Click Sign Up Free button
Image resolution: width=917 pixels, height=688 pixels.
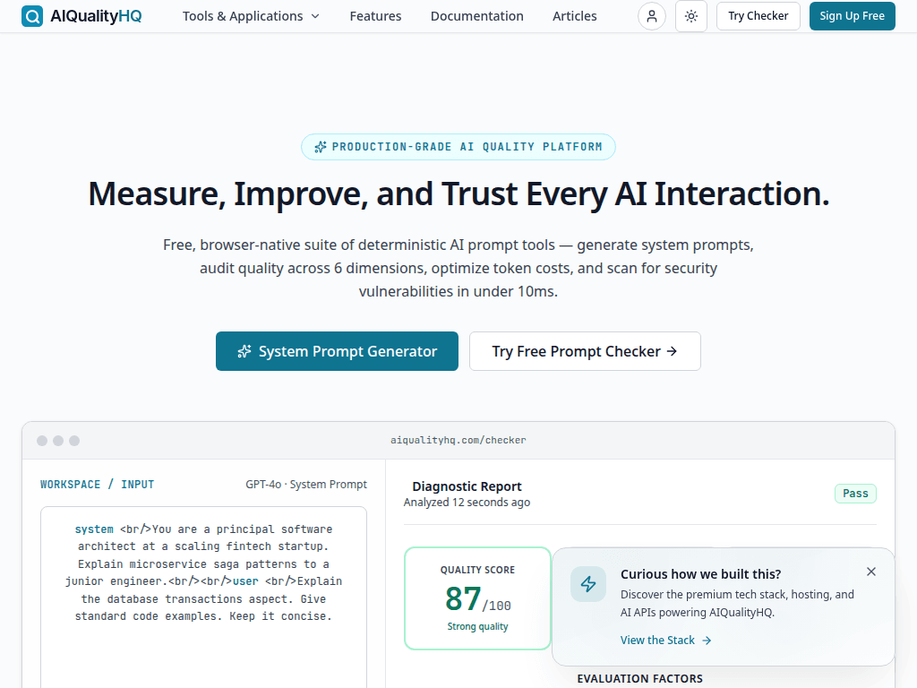tap(853, 16)
